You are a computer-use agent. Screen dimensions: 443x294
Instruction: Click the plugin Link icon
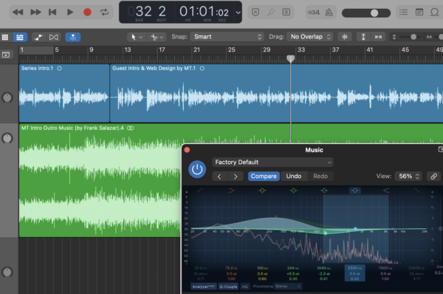pos(433,177)
